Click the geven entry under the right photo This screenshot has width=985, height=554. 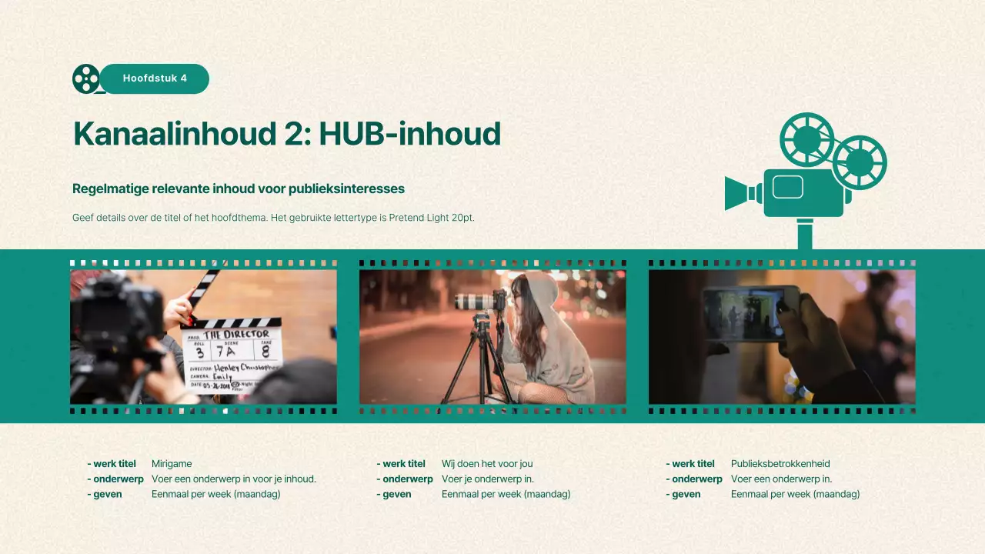tap(683, 494)
